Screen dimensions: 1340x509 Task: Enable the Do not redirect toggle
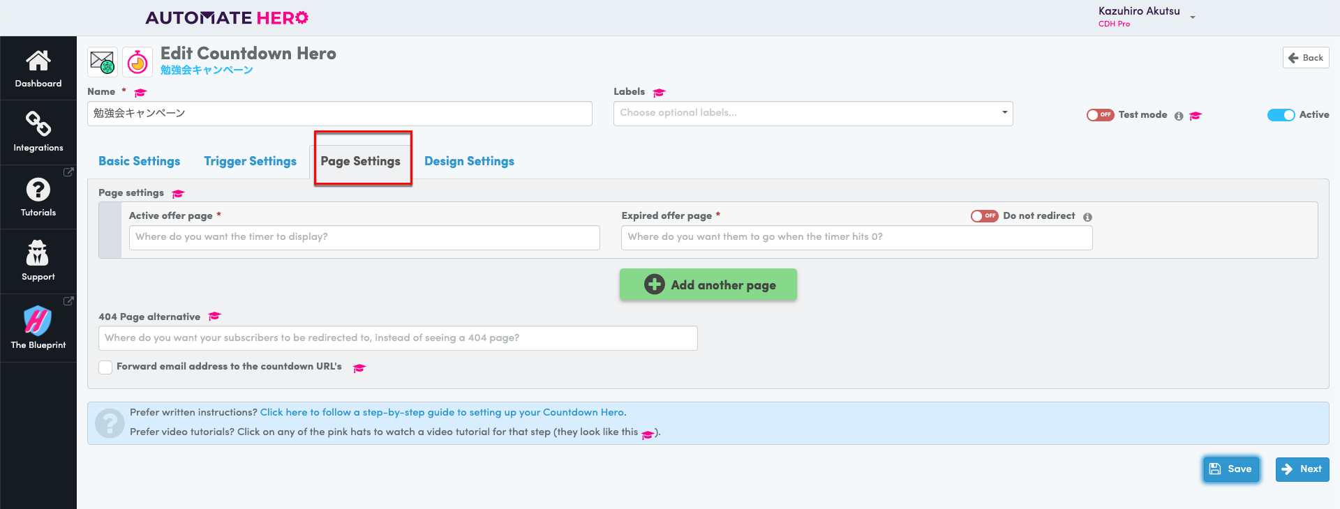pyautogui.click(x=984, y=216)
